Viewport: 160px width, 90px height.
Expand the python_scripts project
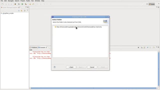point(1,13)
